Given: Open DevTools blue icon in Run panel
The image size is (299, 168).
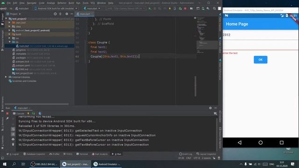Looking at the screenshot, I should click(40, 113).
